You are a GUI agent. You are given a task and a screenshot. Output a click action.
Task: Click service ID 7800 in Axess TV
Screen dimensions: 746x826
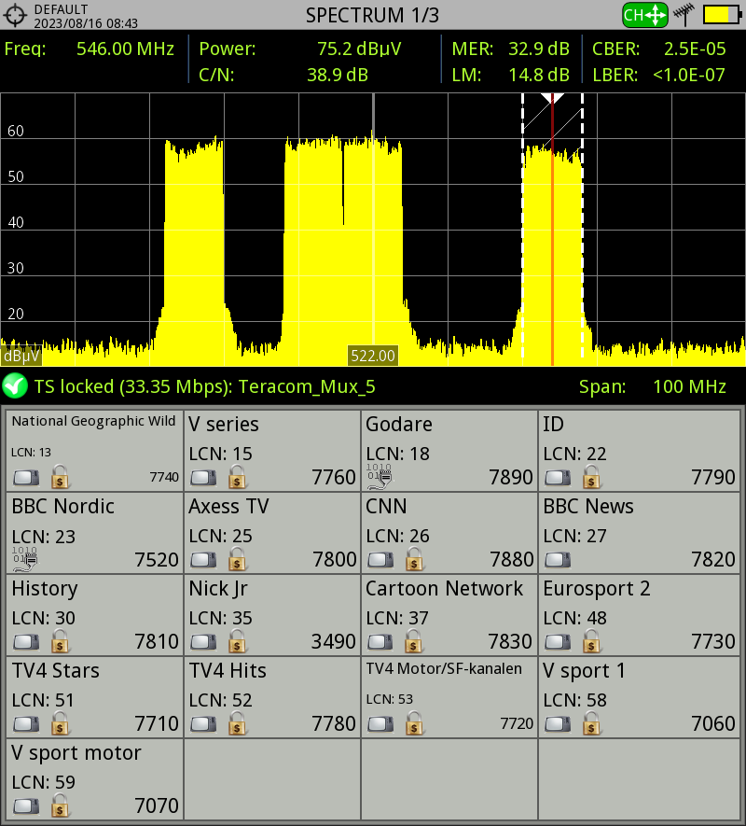pyautogui.click(x=335, y=559)
